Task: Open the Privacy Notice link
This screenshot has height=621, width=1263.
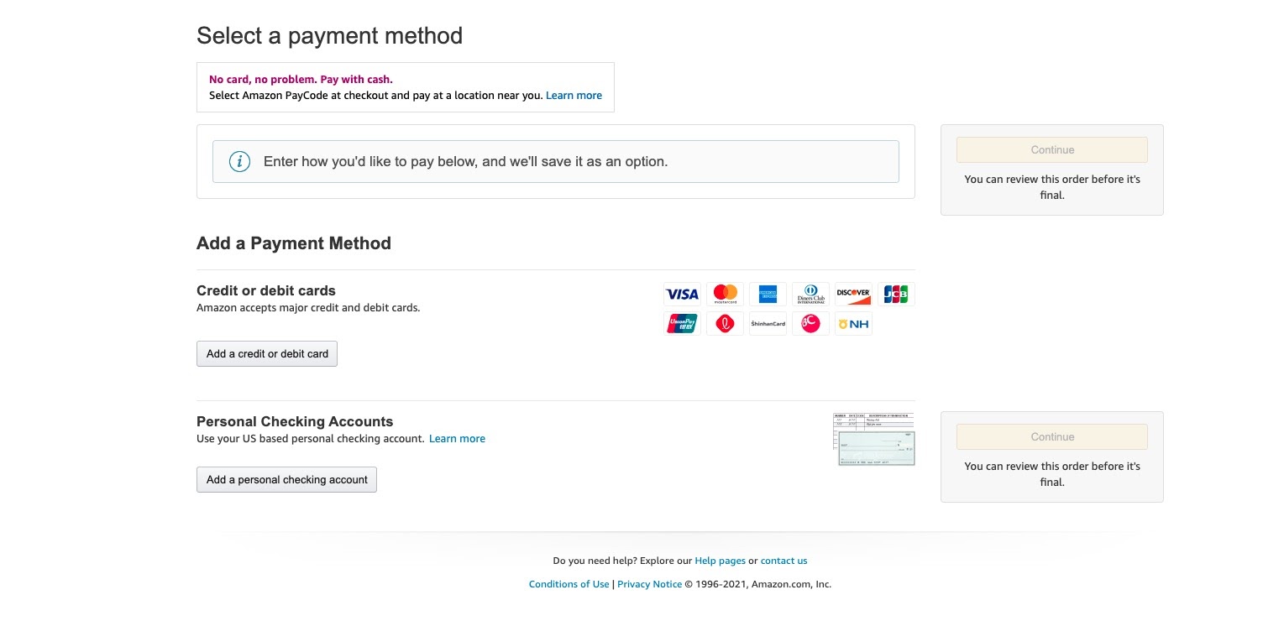Action: (649, 584)
